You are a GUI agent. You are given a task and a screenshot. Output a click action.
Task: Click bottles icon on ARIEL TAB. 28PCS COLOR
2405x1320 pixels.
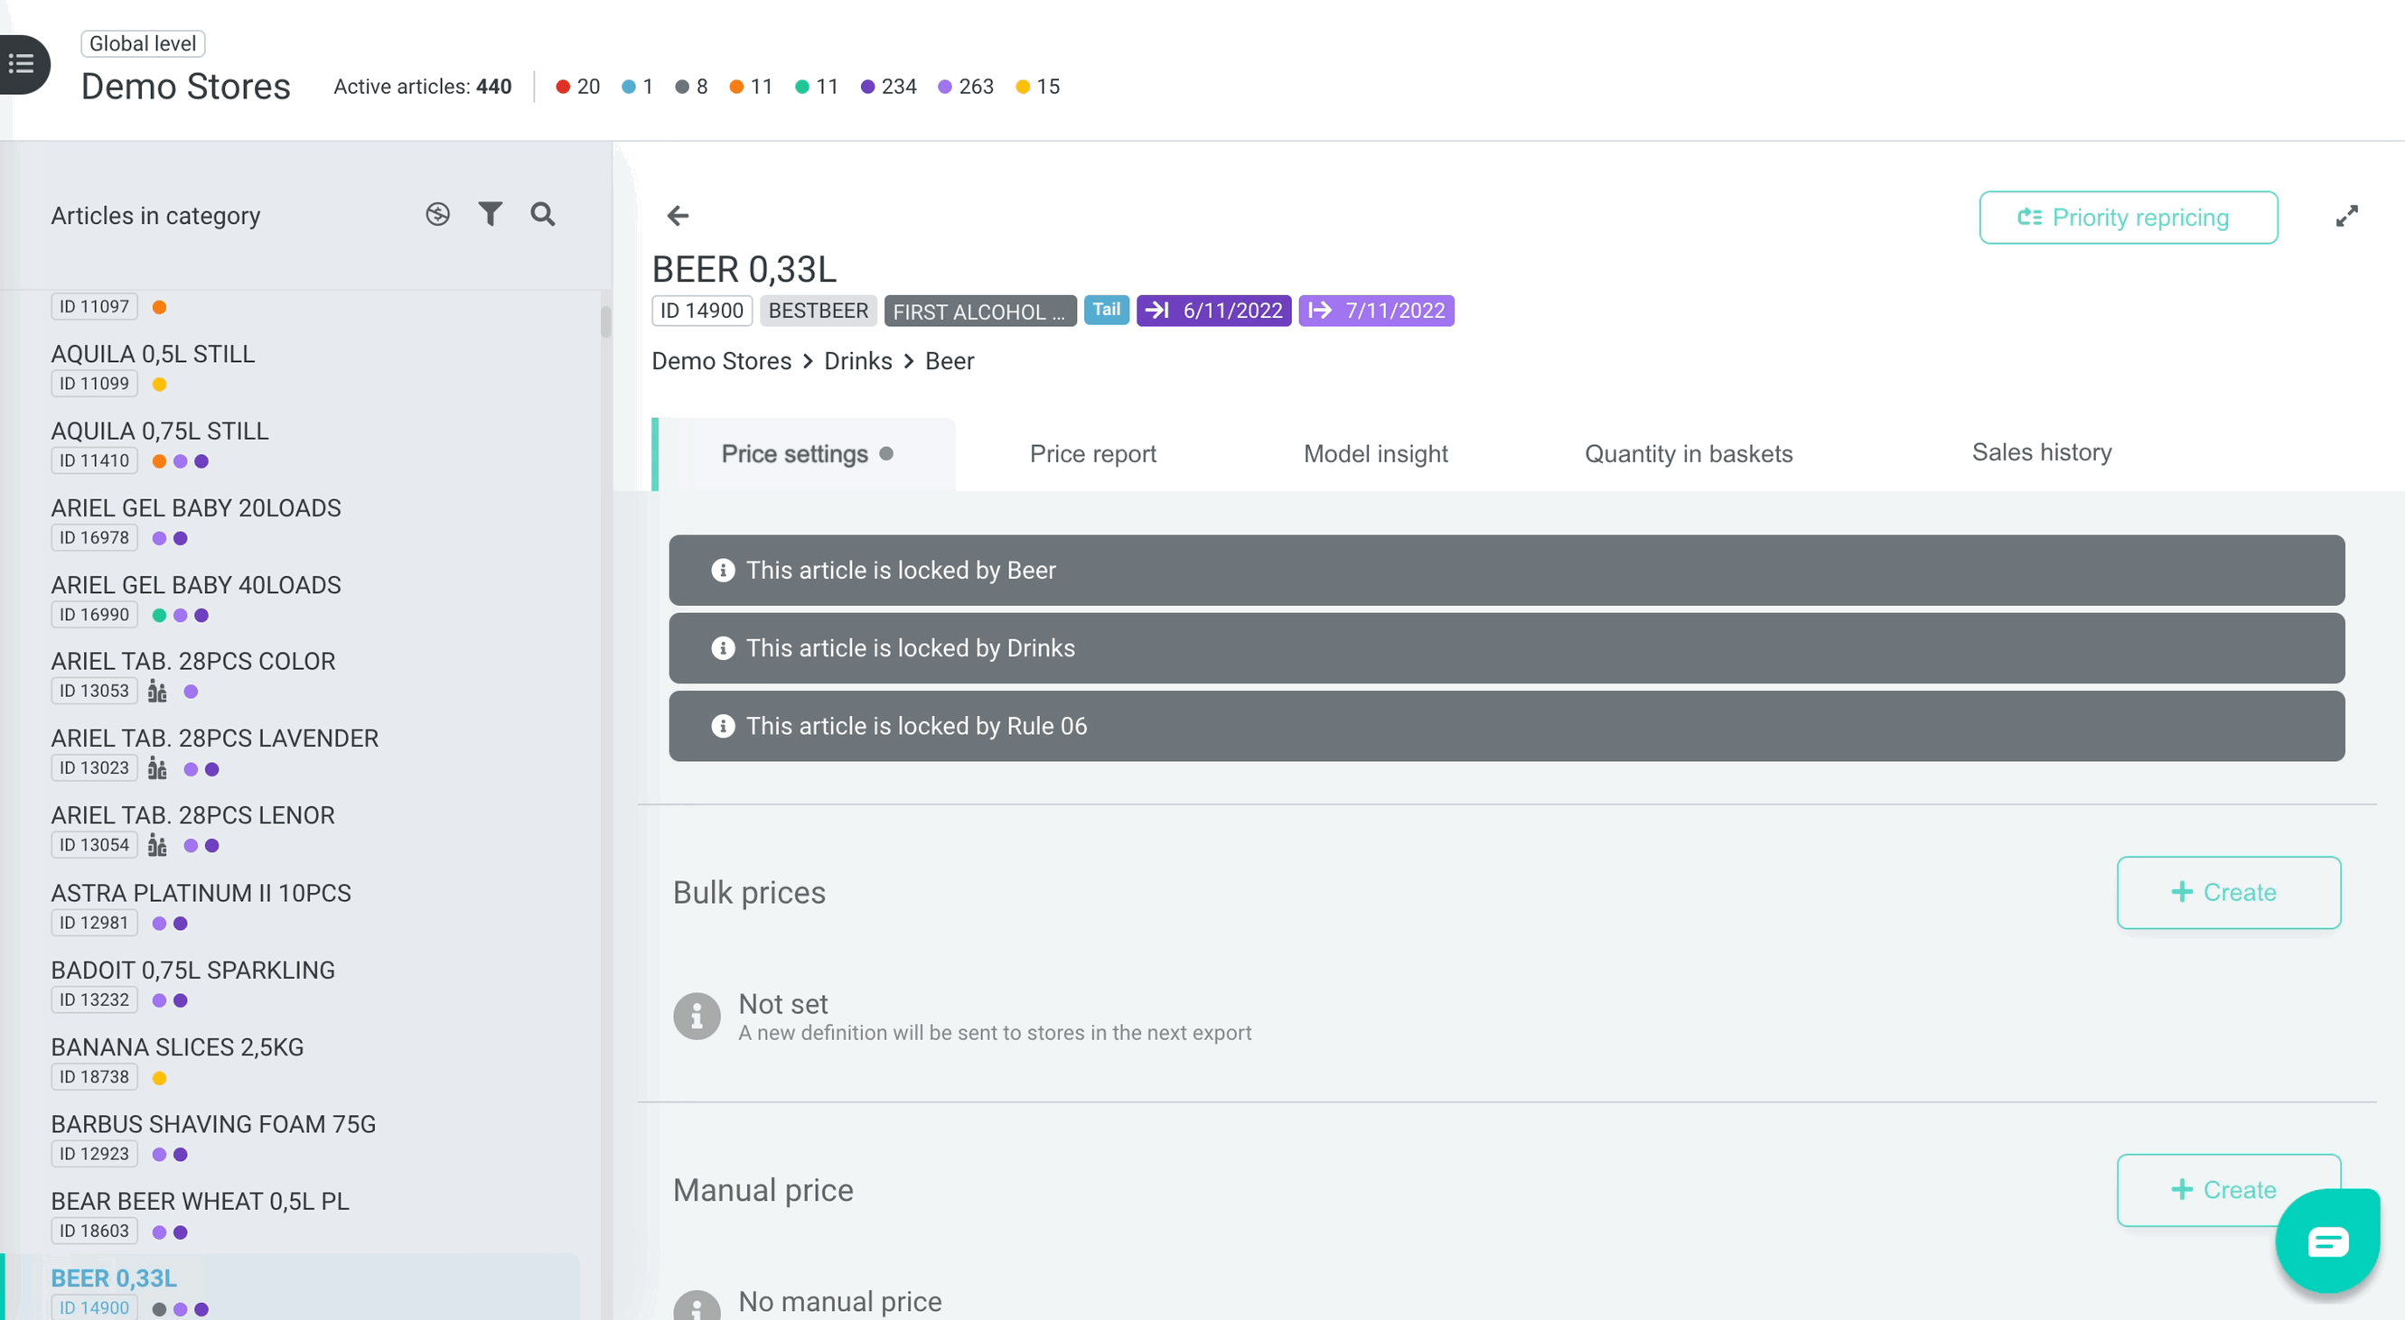[x=158, y=692]
